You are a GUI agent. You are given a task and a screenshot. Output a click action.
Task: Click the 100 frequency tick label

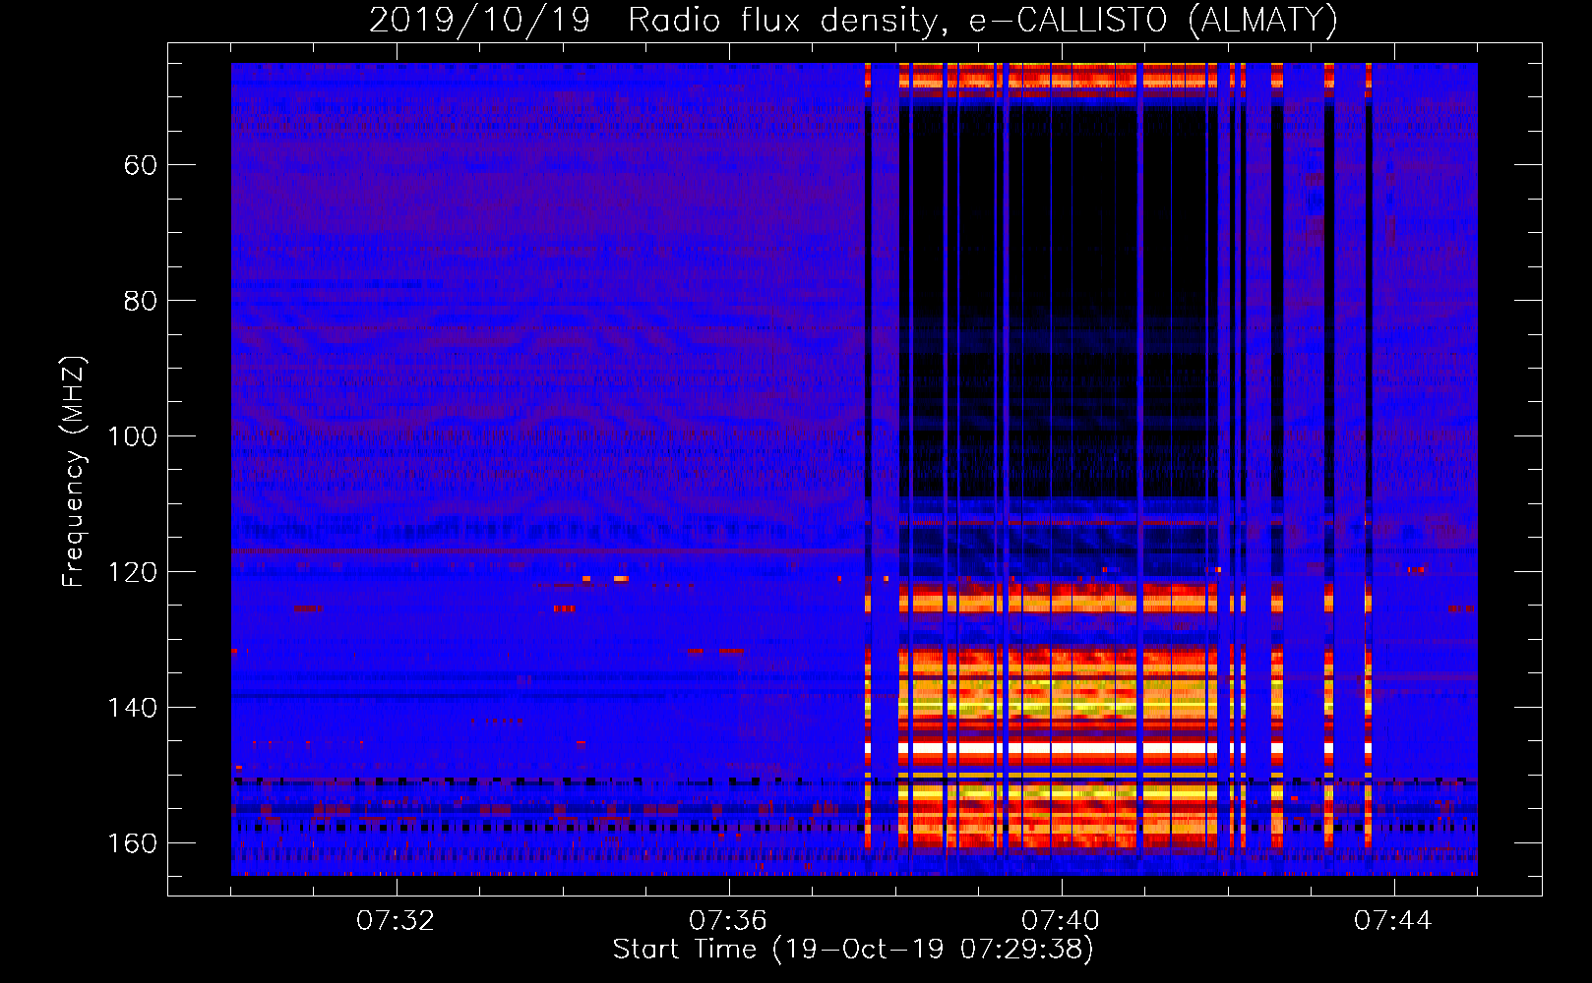pos(132,436)
